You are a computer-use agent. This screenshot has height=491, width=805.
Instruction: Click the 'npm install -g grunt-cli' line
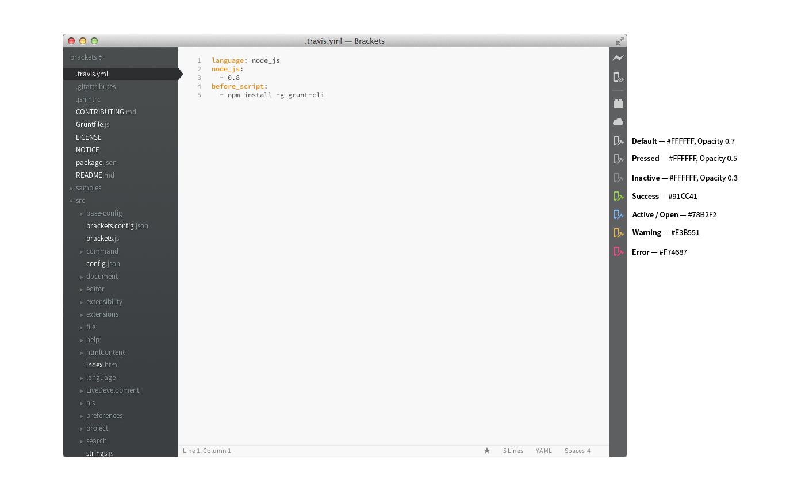[272, 95]
